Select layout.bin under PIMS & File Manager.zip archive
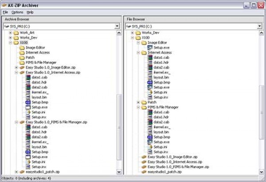This screenshot has width=266, height=182. coord(39,147)
